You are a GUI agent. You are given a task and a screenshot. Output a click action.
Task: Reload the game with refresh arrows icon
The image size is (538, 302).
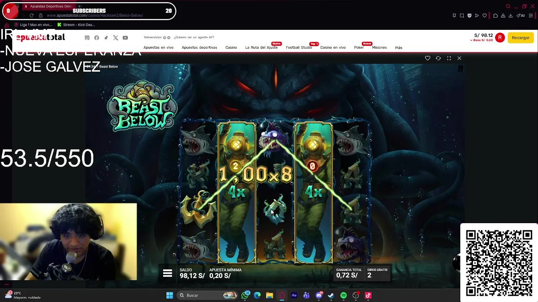[x=438, y=58]
